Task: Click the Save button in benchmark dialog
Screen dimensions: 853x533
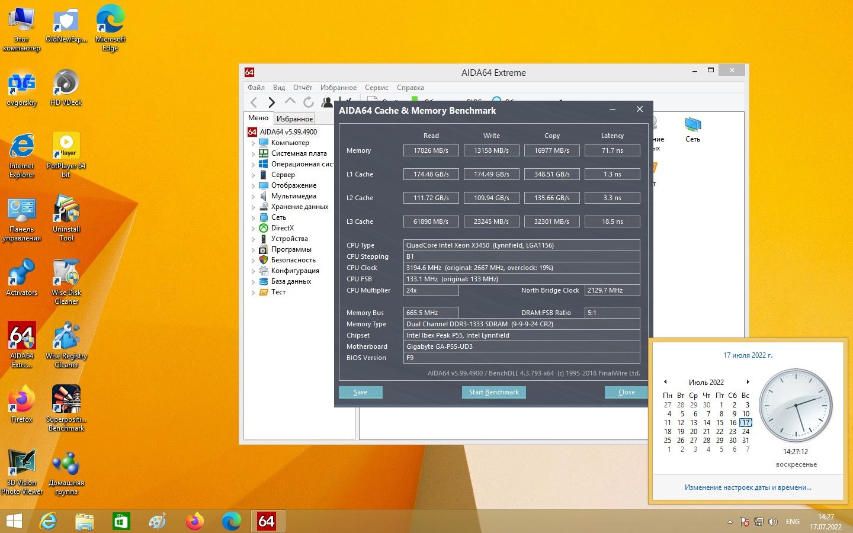Action: coord(360,392)
